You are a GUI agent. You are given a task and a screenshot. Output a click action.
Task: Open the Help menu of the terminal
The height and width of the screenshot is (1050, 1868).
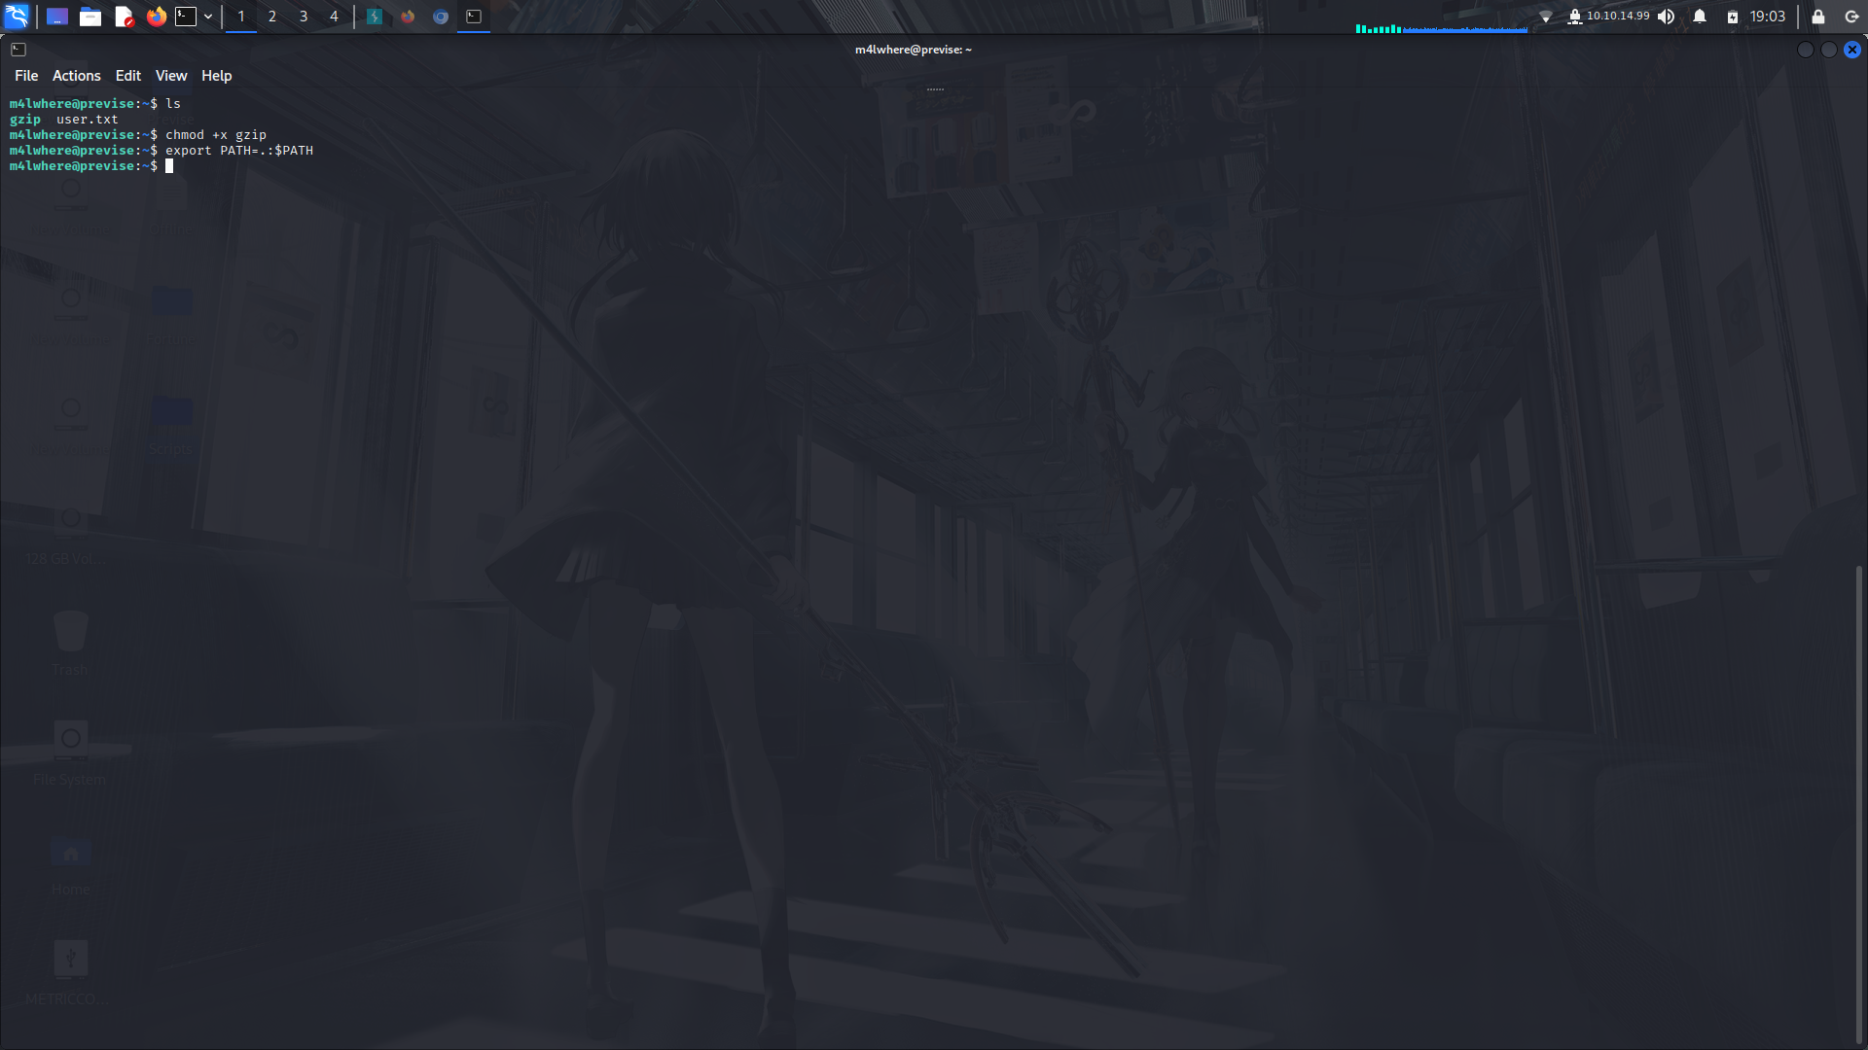pos(216,75)
